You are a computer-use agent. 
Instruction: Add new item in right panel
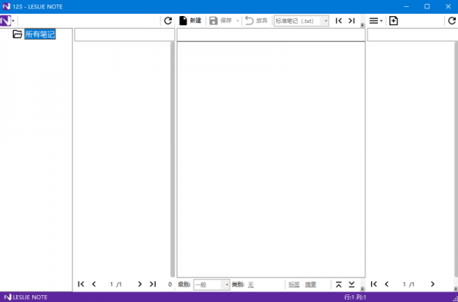[x=393, y=21]
